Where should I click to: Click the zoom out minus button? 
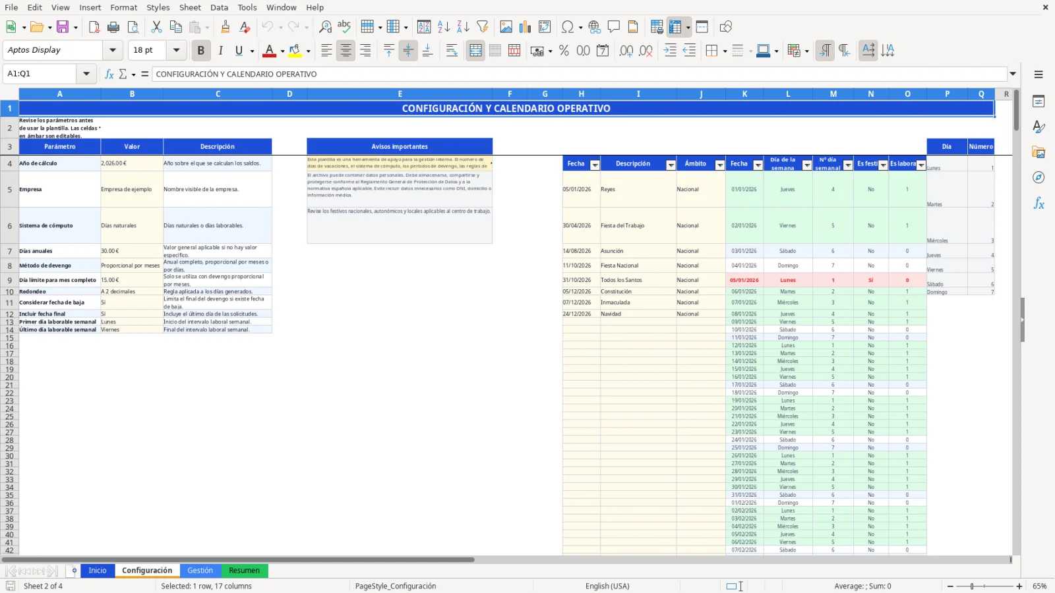pyautogui.click(x=950, y=586)
